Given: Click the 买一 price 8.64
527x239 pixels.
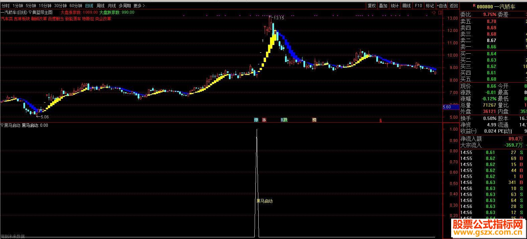Looking at the screenshot, I should click(492, 54).
